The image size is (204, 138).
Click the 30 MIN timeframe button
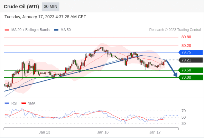pos(50,7)
